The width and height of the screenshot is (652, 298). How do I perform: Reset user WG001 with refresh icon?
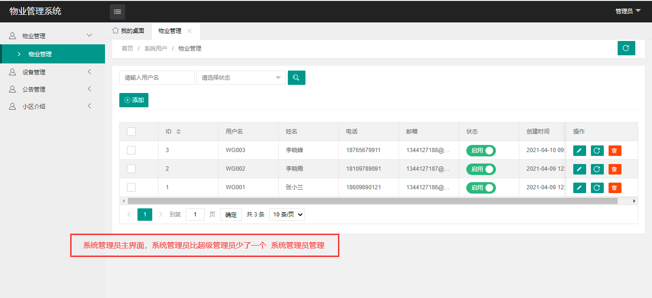point(597,188)
